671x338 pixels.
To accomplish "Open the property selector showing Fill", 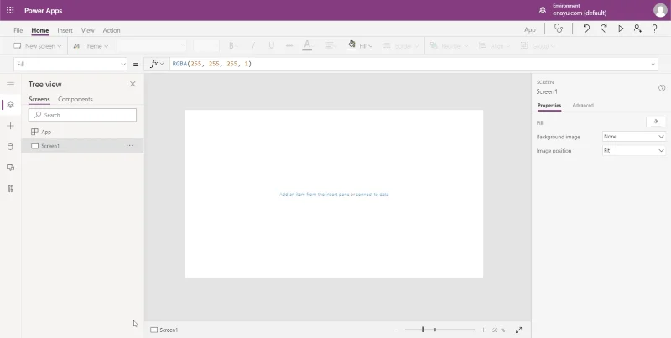I will 70,65.
